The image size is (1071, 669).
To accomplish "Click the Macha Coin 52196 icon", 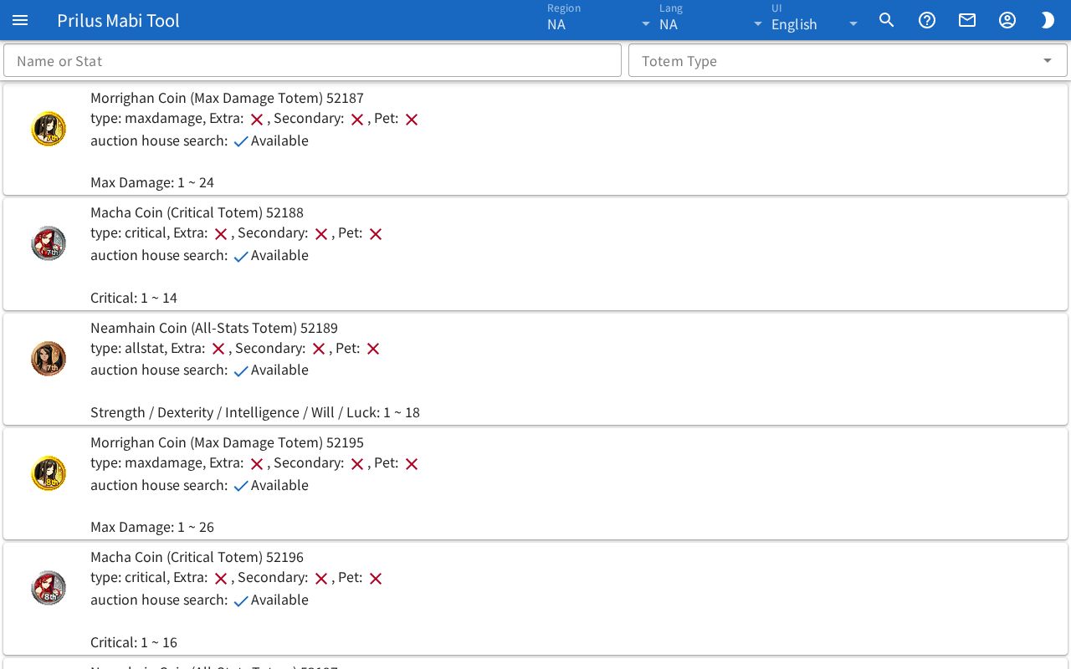I will pyautogui.click(x=49, y=588).
